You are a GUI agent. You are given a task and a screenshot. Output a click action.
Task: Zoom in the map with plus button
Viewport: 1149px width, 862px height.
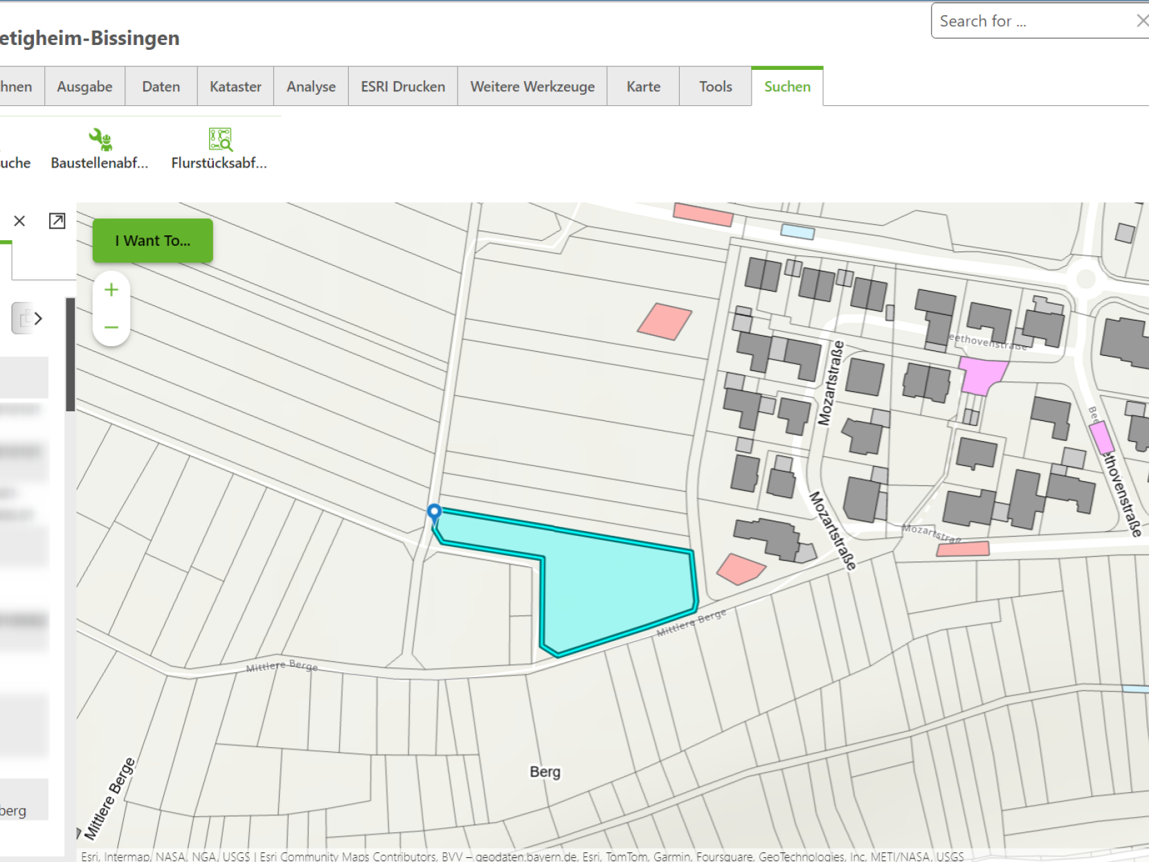tap(111, 290)
